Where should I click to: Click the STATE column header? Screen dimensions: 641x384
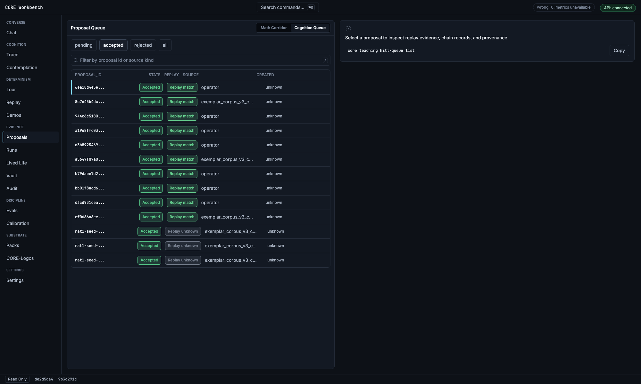pos(154,75)
